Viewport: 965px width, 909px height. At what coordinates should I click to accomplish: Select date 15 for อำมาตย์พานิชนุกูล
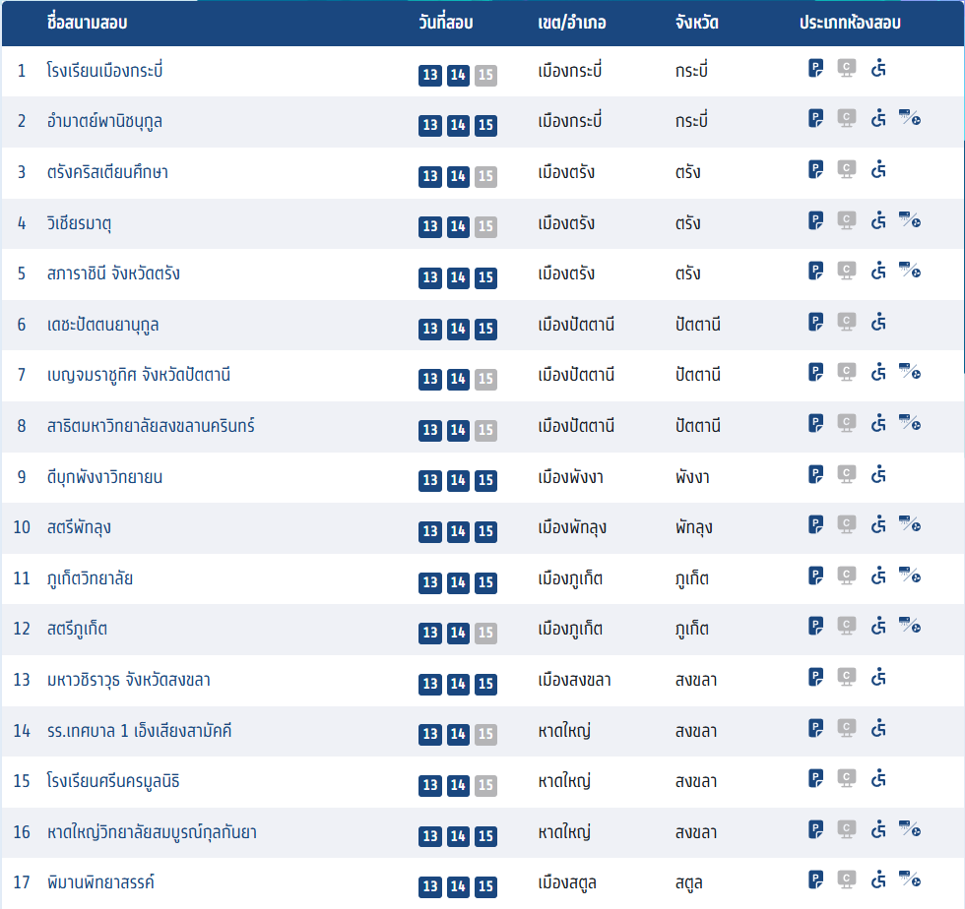[x=485, y=126]
